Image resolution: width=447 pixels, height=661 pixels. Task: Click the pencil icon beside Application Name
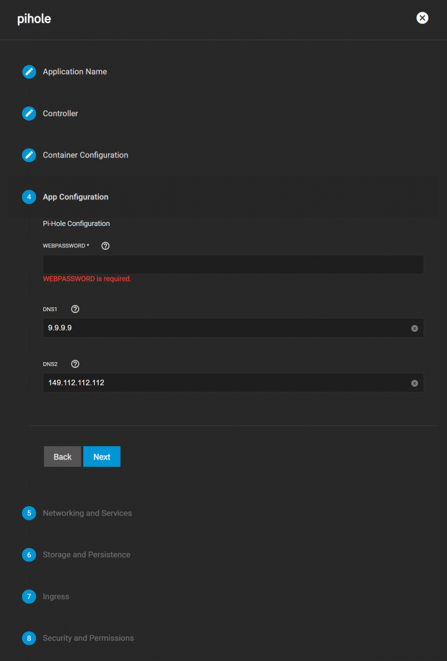click(x=29, y=72)
